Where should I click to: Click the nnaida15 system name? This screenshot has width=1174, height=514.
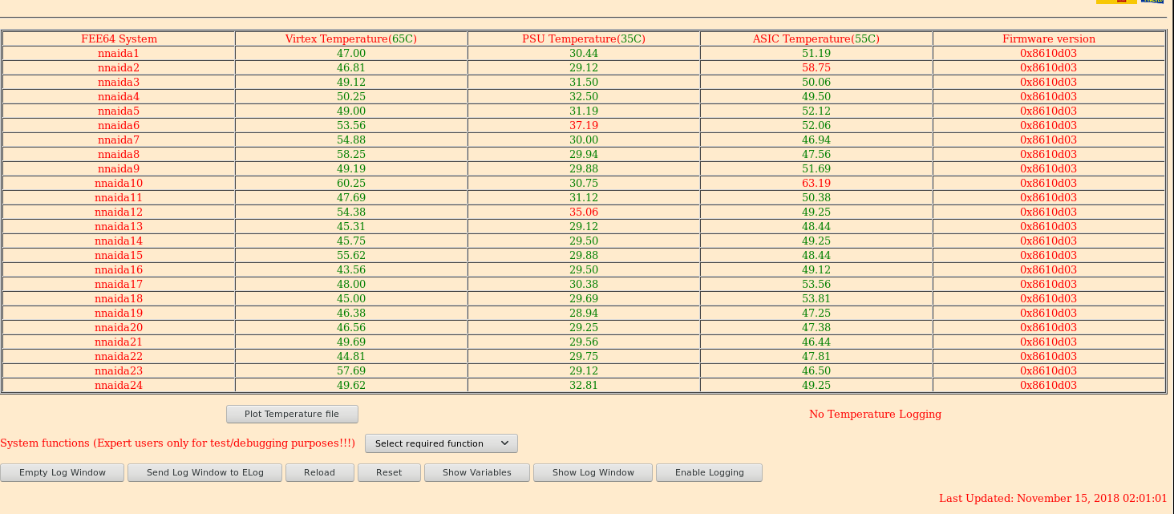pyautogui.click(x=119, y=255)
